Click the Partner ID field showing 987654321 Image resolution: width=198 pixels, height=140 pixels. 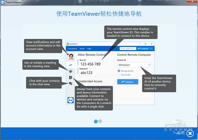point(135,65)
